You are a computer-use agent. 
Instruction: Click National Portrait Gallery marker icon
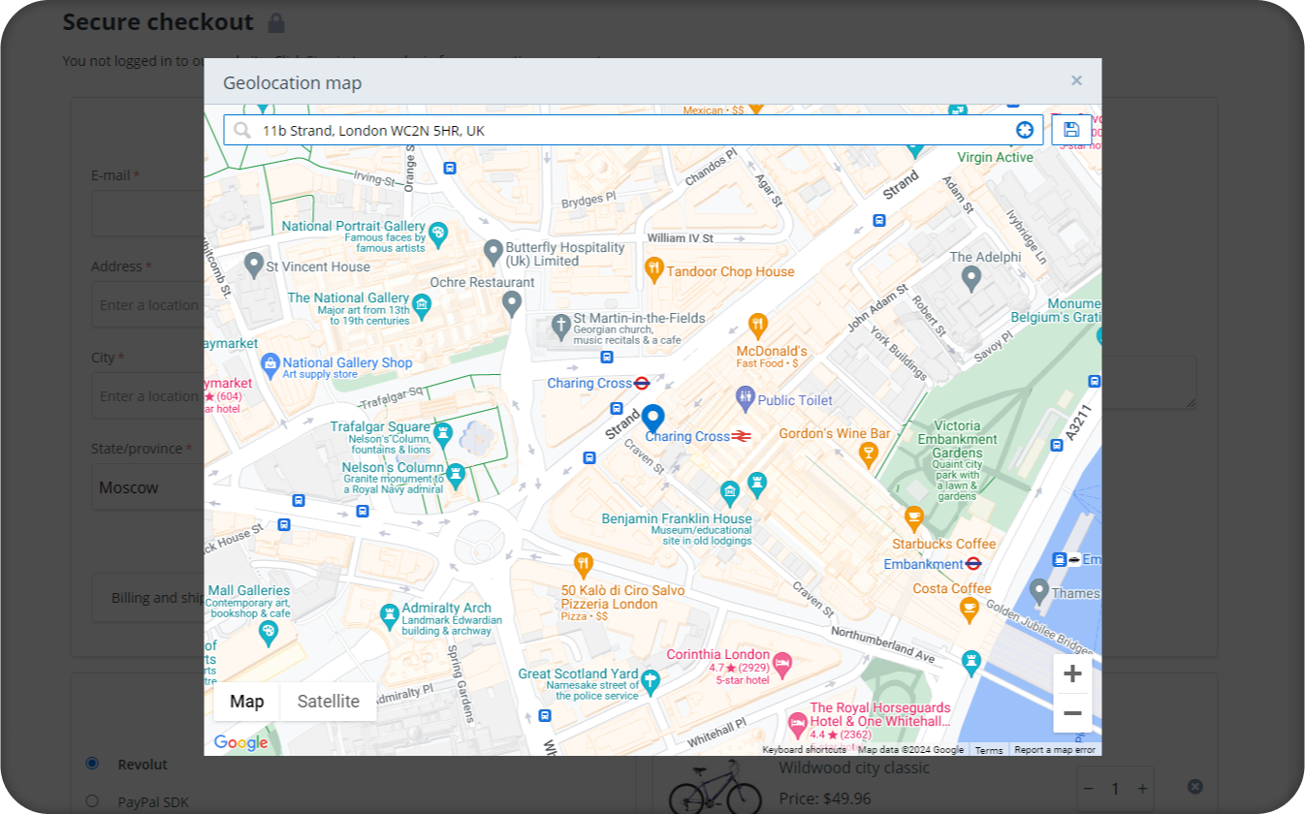pyautogui.click(x=438, y=235)
